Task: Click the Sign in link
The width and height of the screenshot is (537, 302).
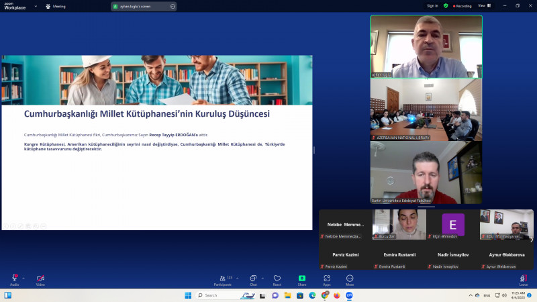Action: point(432,5)
